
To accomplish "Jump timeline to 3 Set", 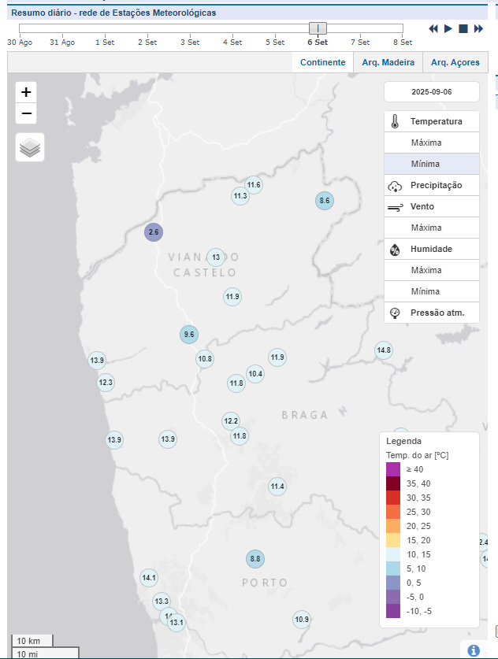I will coord(190,42).
